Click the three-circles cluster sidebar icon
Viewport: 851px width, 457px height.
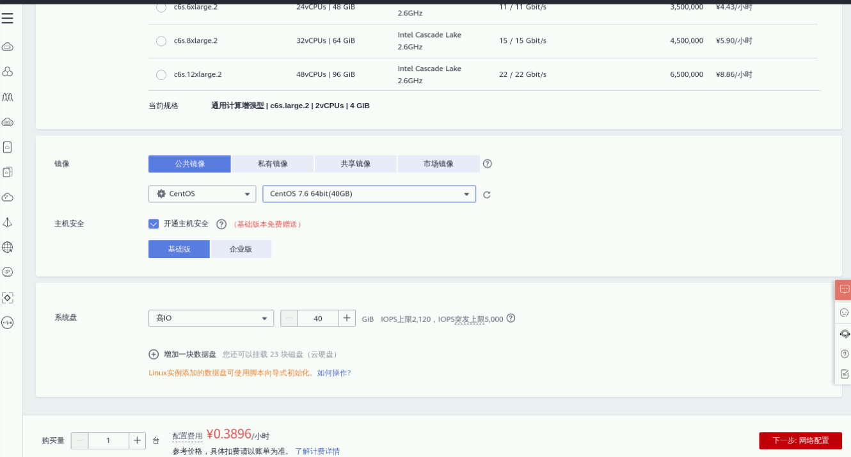[x=8, y=72]
